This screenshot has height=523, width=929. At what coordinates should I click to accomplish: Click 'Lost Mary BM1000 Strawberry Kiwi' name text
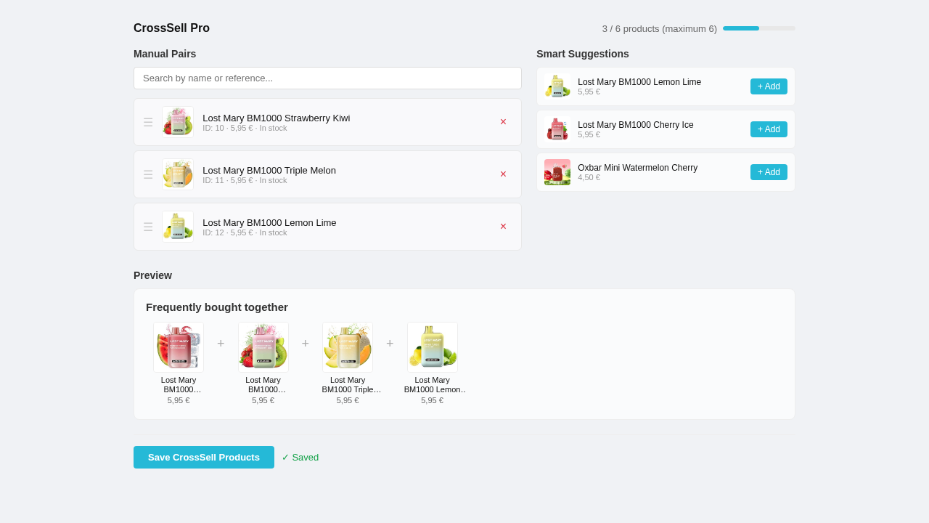pyautogui.click(x=277, y=118)
